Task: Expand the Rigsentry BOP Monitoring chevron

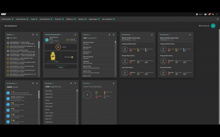Action: coord(61,35)
